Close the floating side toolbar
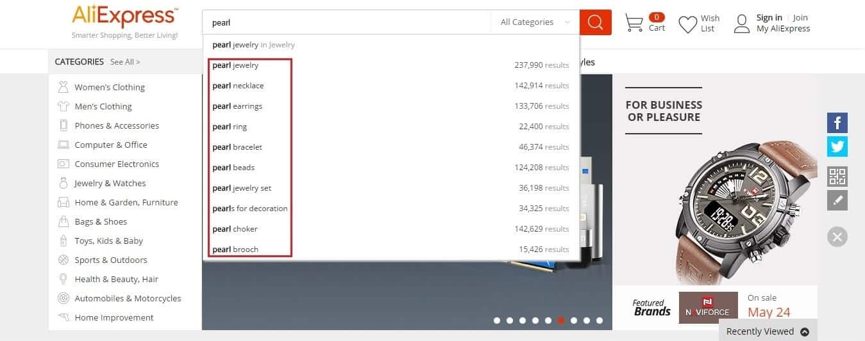Screen dimensions: 865x341 point(837,237)
